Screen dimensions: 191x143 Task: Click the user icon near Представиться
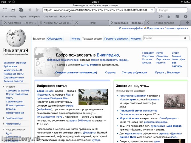tap(145, 28)
